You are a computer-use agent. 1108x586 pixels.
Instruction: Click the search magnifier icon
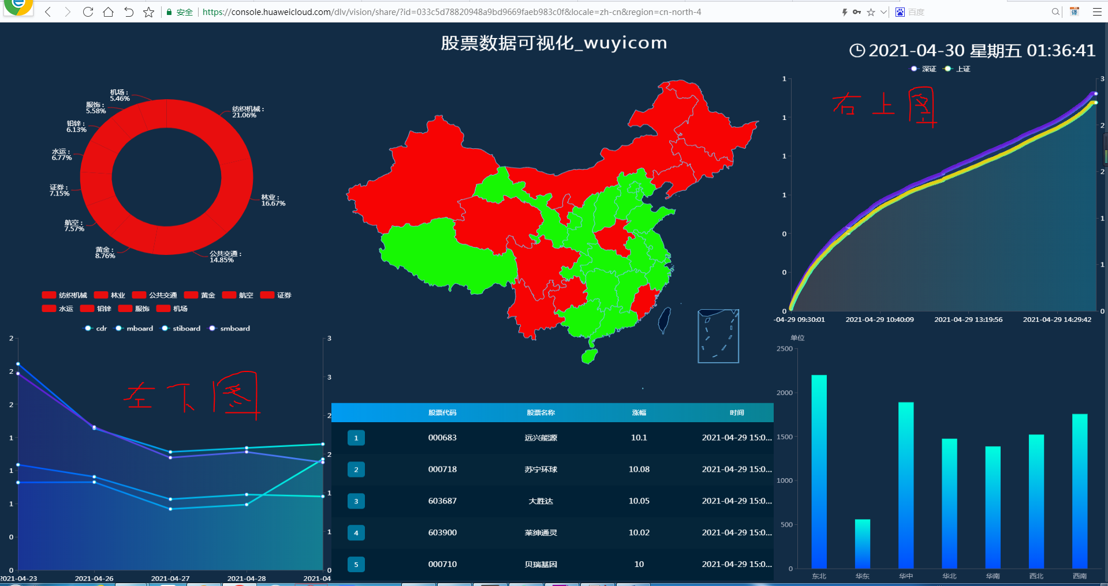point(1055,12)
